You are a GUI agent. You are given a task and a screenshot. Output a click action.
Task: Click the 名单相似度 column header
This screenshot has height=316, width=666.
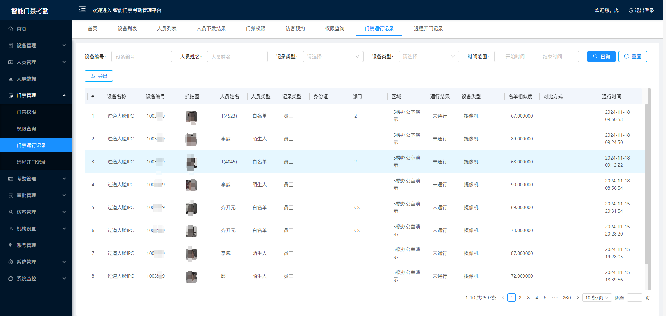point(520,96)
